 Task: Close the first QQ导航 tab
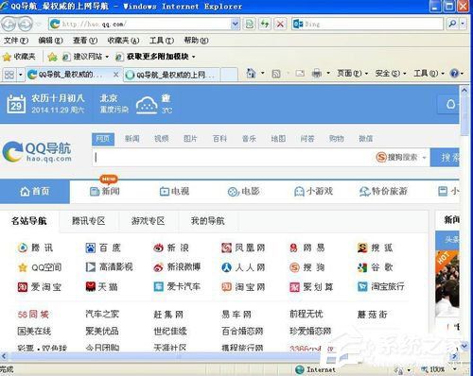pos(115,75)
